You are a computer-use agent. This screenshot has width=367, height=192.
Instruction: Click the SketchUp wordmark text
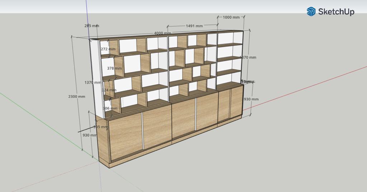coord(336,12)
